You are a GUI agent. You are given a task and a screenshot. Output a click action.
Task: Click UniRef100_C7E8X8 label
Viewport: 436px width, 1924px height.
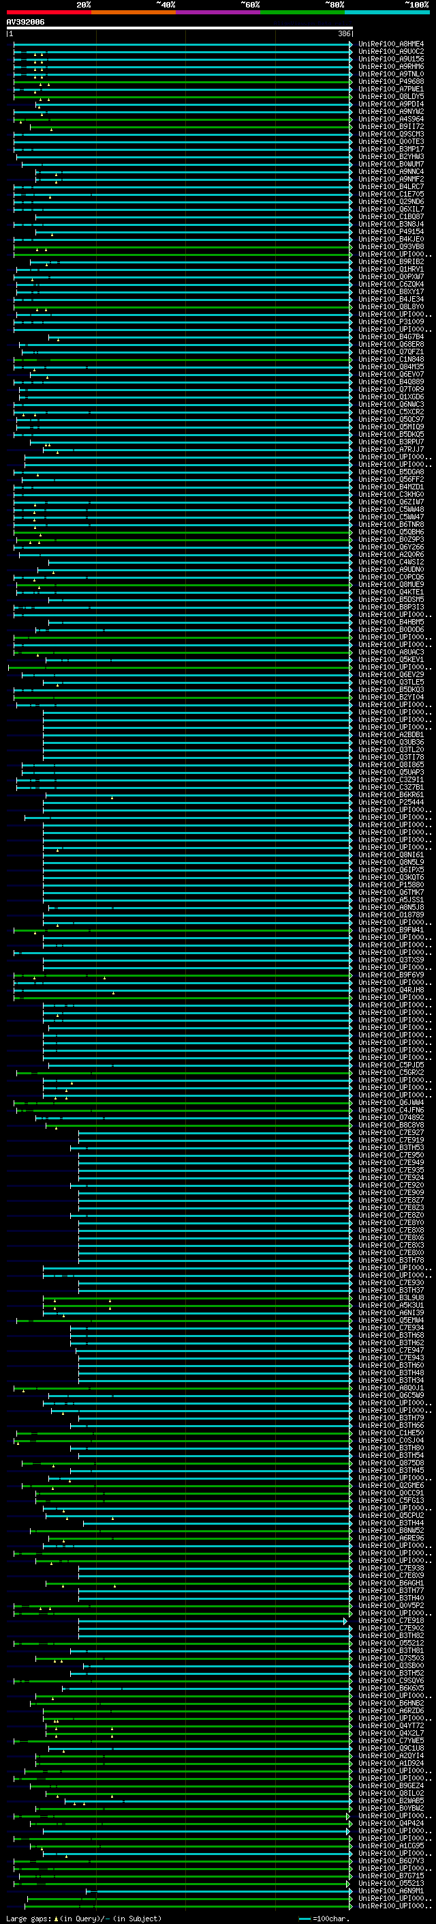[x=391, y=1229]
